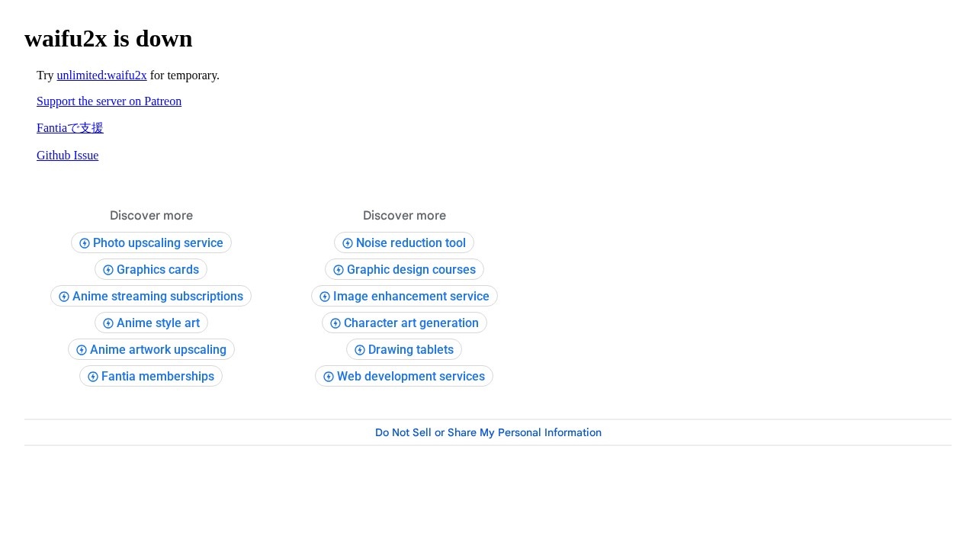Click the icon beside Web development services
Viewport: 976px width, 549px height.
(329, 377)
